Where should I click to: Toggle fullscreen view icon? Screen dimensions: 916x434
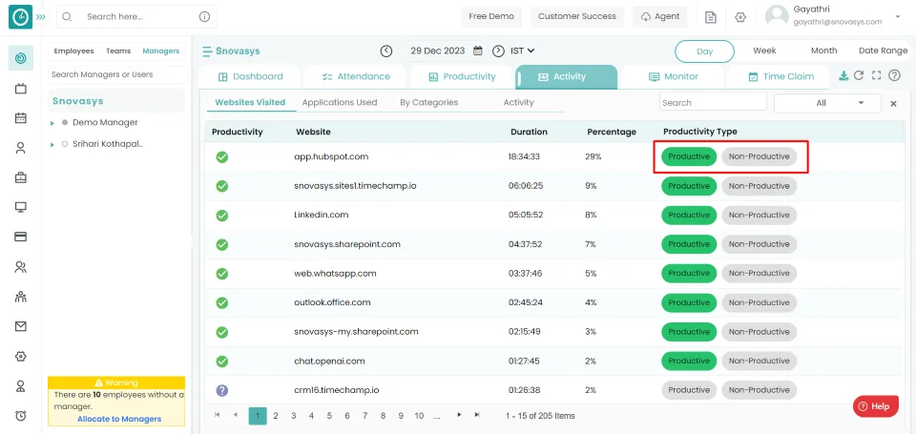point(876,75)
